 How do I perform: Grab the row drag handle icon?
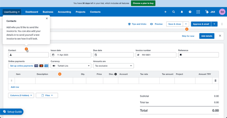click(11, 81)
